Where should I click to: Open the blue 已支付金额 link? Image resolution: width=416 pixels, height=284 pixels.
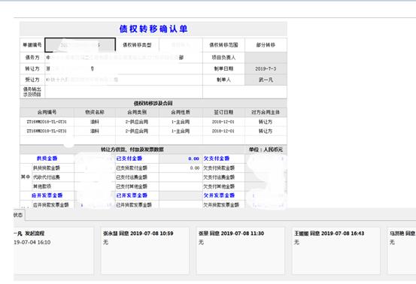[129, 159]
